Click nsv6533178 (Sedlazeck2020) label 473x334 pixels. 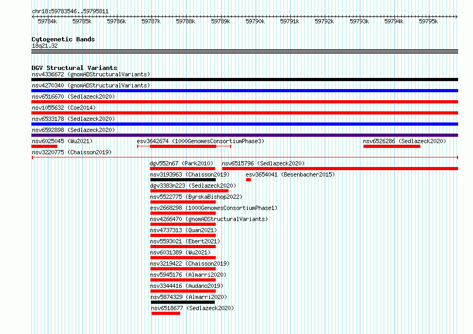[73, 119]
